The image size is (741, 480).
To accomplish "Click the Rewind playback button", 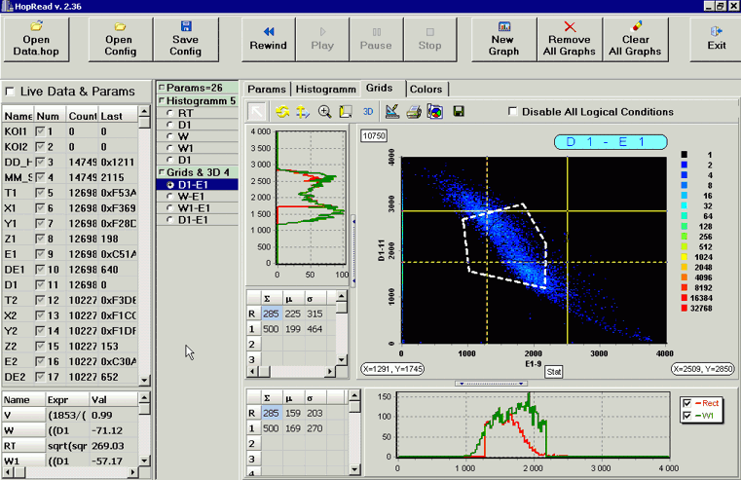I will (x=268, y=39).
